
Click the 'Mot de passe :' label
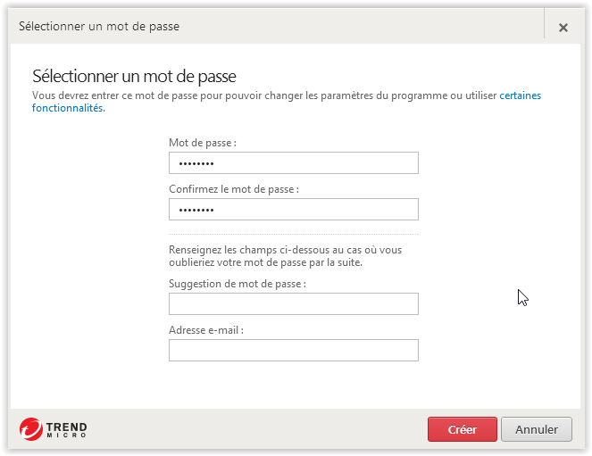[203, 143]
